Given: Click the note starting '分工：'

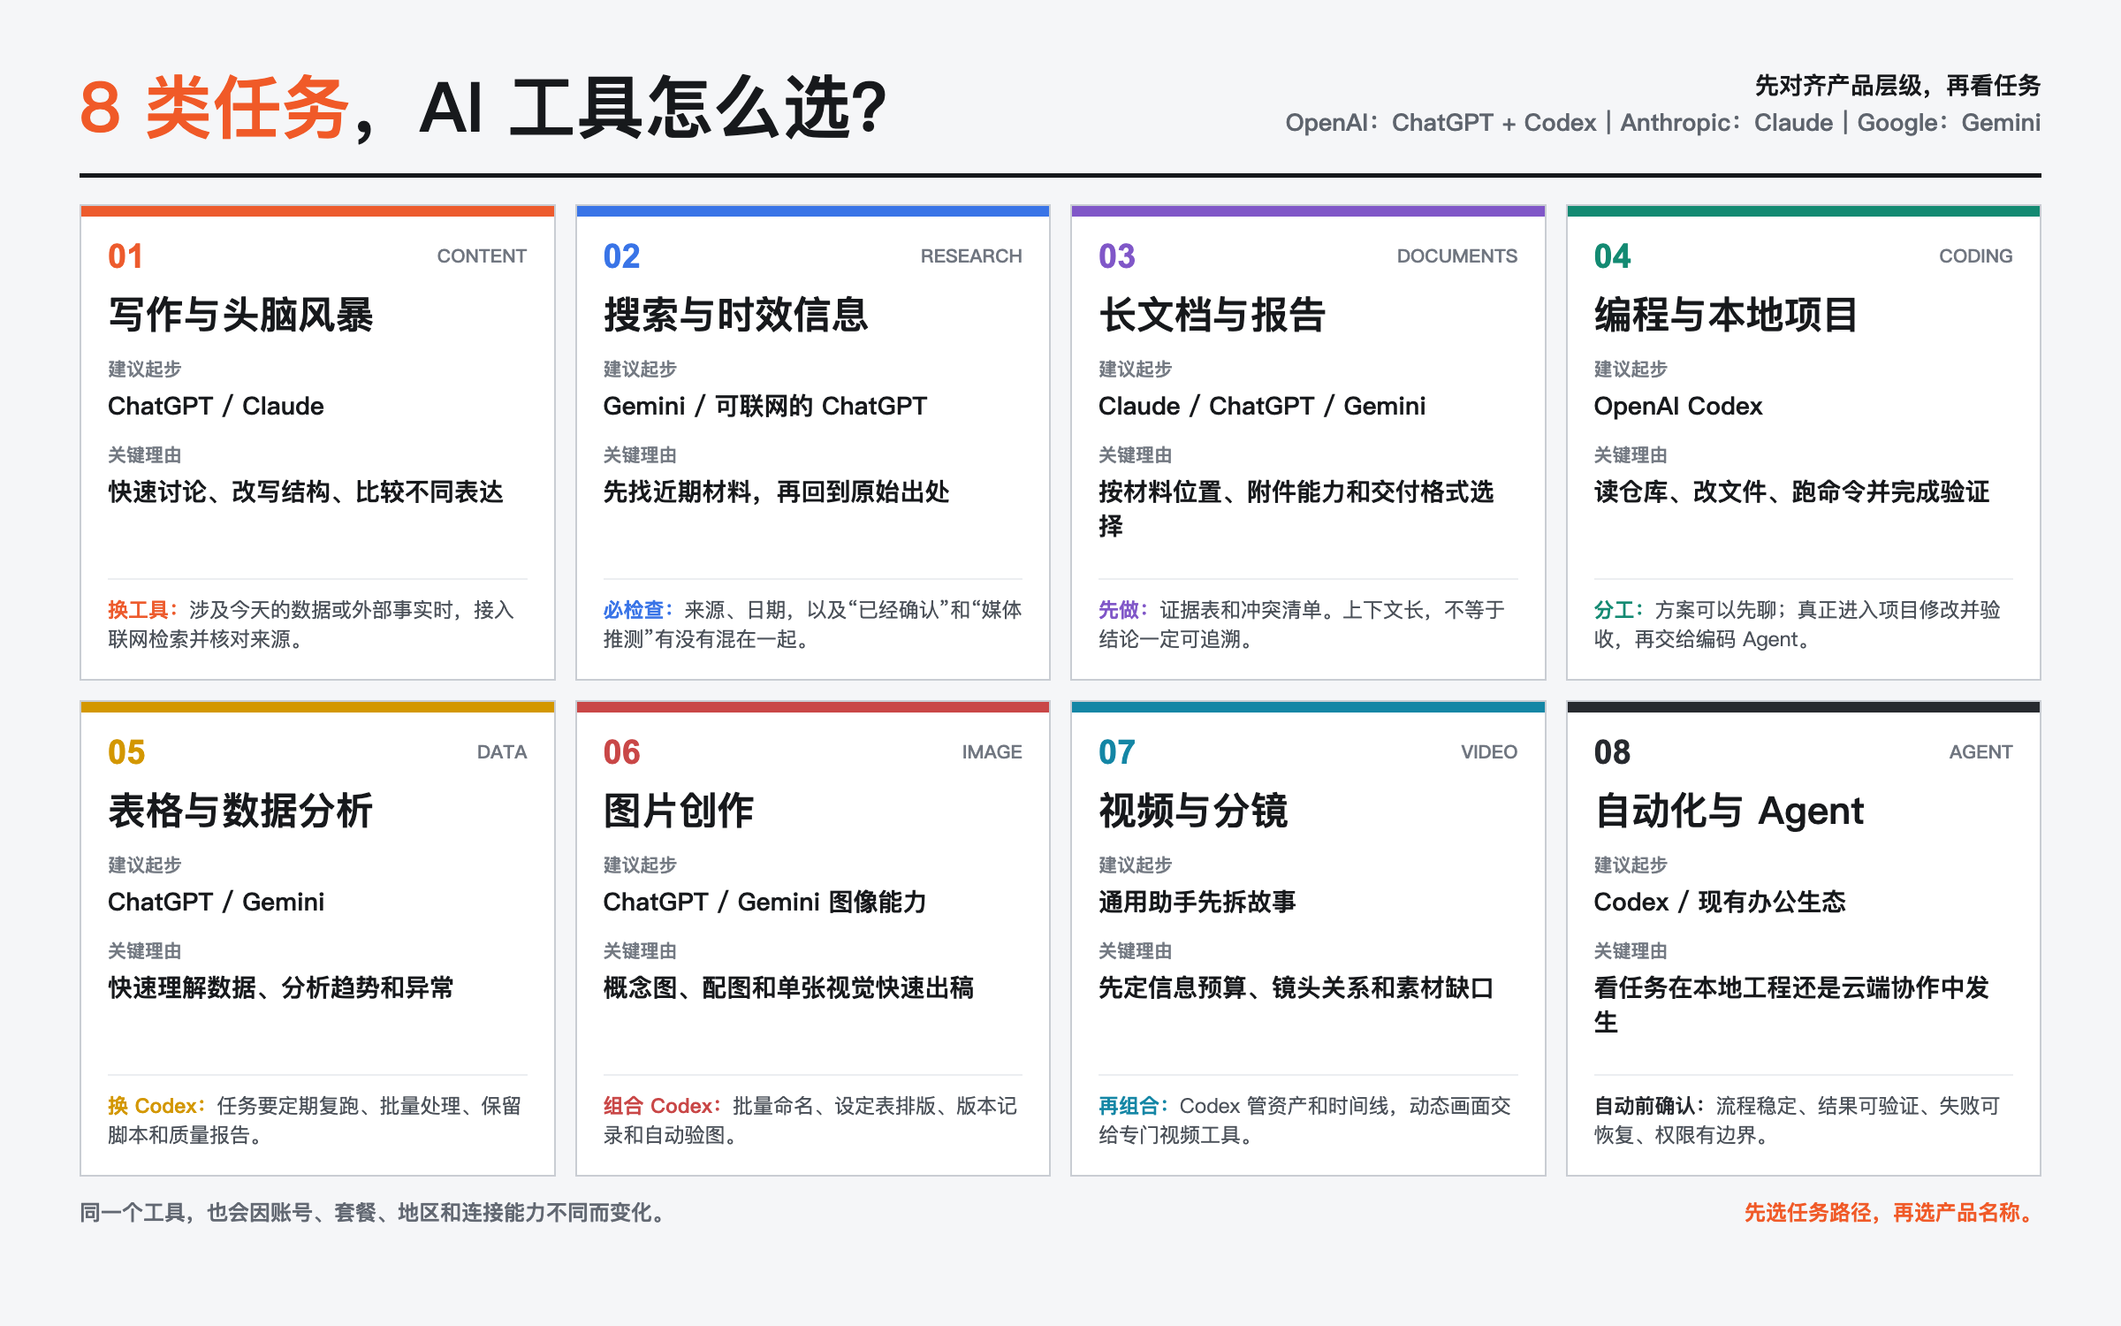Looking at the screenshot, I should (x=1798, y=624).
